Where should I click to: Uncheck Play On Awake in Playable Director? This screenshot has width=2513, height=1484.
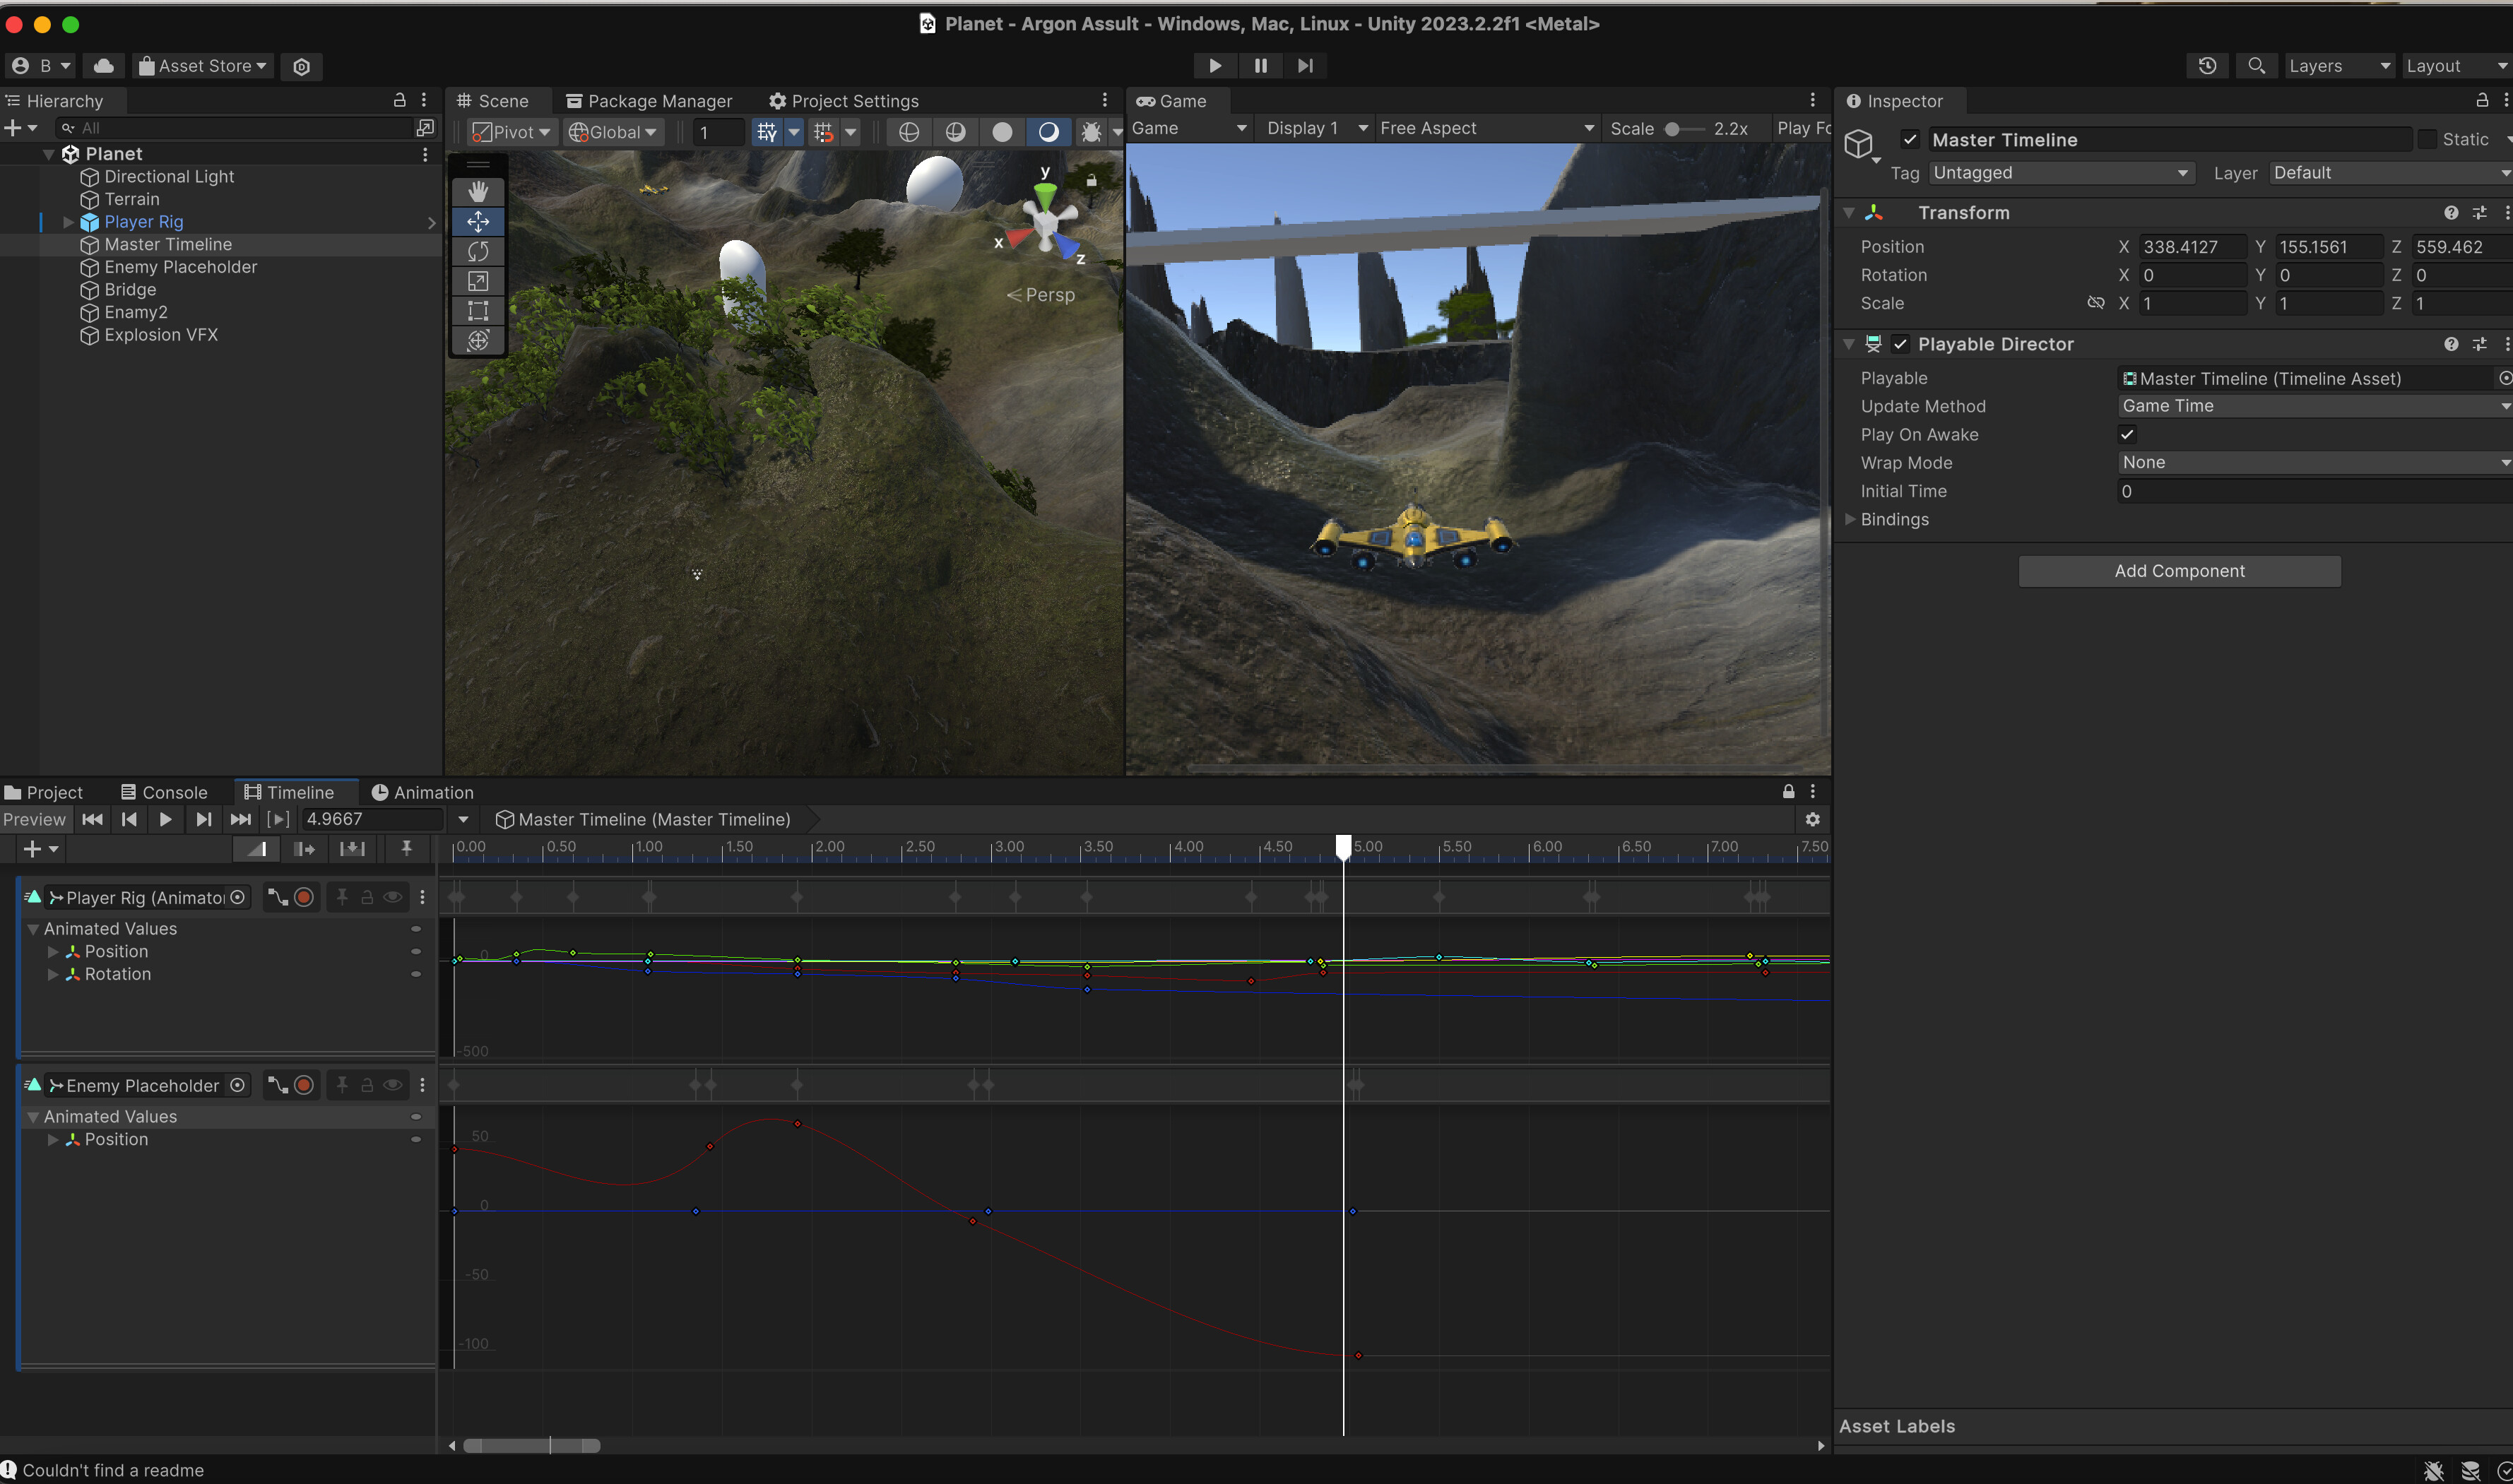tap(2128, 434)
